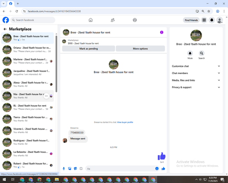Screen dimensions: 228x183
Task: Open the Friends icon in top navigation
Action: point(113,20)
